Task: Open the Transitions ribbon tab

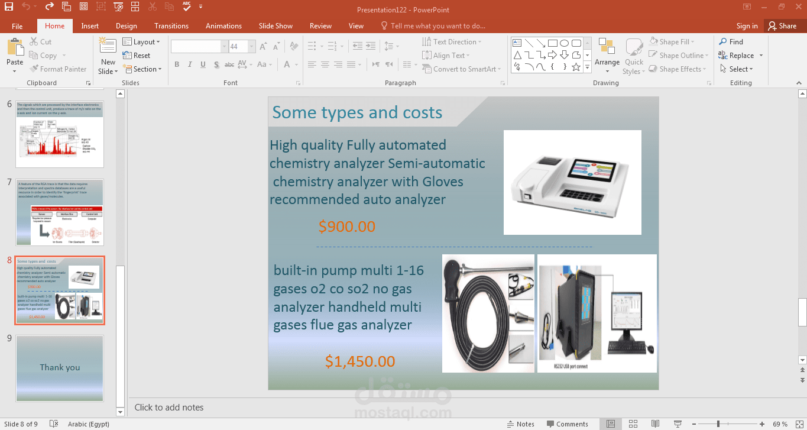Action: tap(171, 25)
